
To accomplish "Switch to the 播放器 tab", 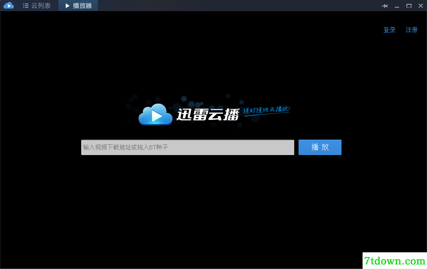I will pyautogui.click(x=78, y=6).
